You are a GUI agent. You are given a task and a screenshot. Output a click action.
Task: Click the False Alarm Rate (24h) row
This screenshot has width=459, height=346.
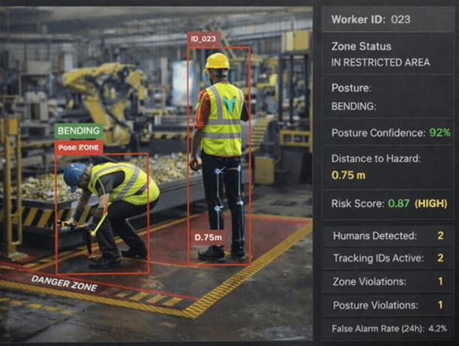point(388,329)
